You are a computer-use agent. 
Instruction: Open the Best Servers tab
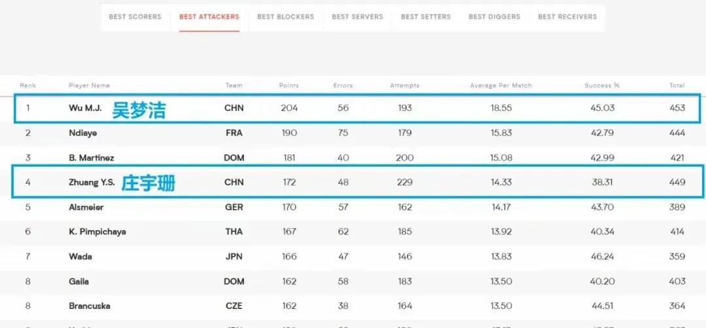coord(358,16)
